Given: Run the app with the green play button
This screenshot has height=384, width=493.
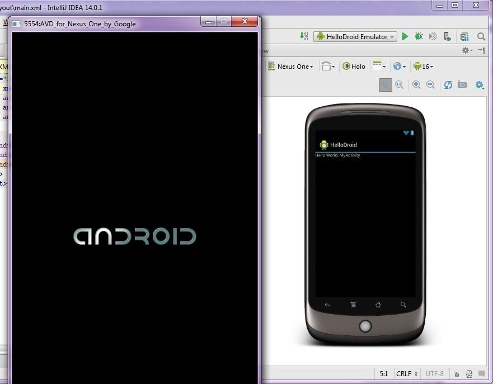Looking at the screenshot, I should [x=405, y=36].
